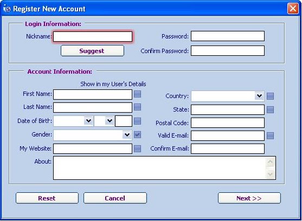Focus the Nickname input field
This screenshot has height=221, width=302.
tap(93, 36)
